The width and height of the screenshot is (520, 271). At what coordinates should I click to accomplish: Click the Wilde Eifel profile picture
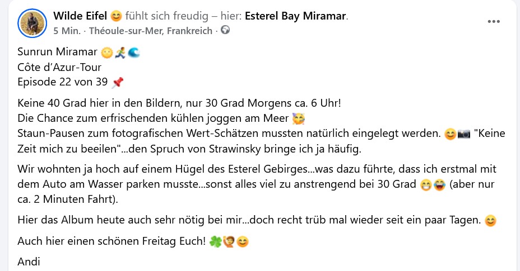pos(32,23)
